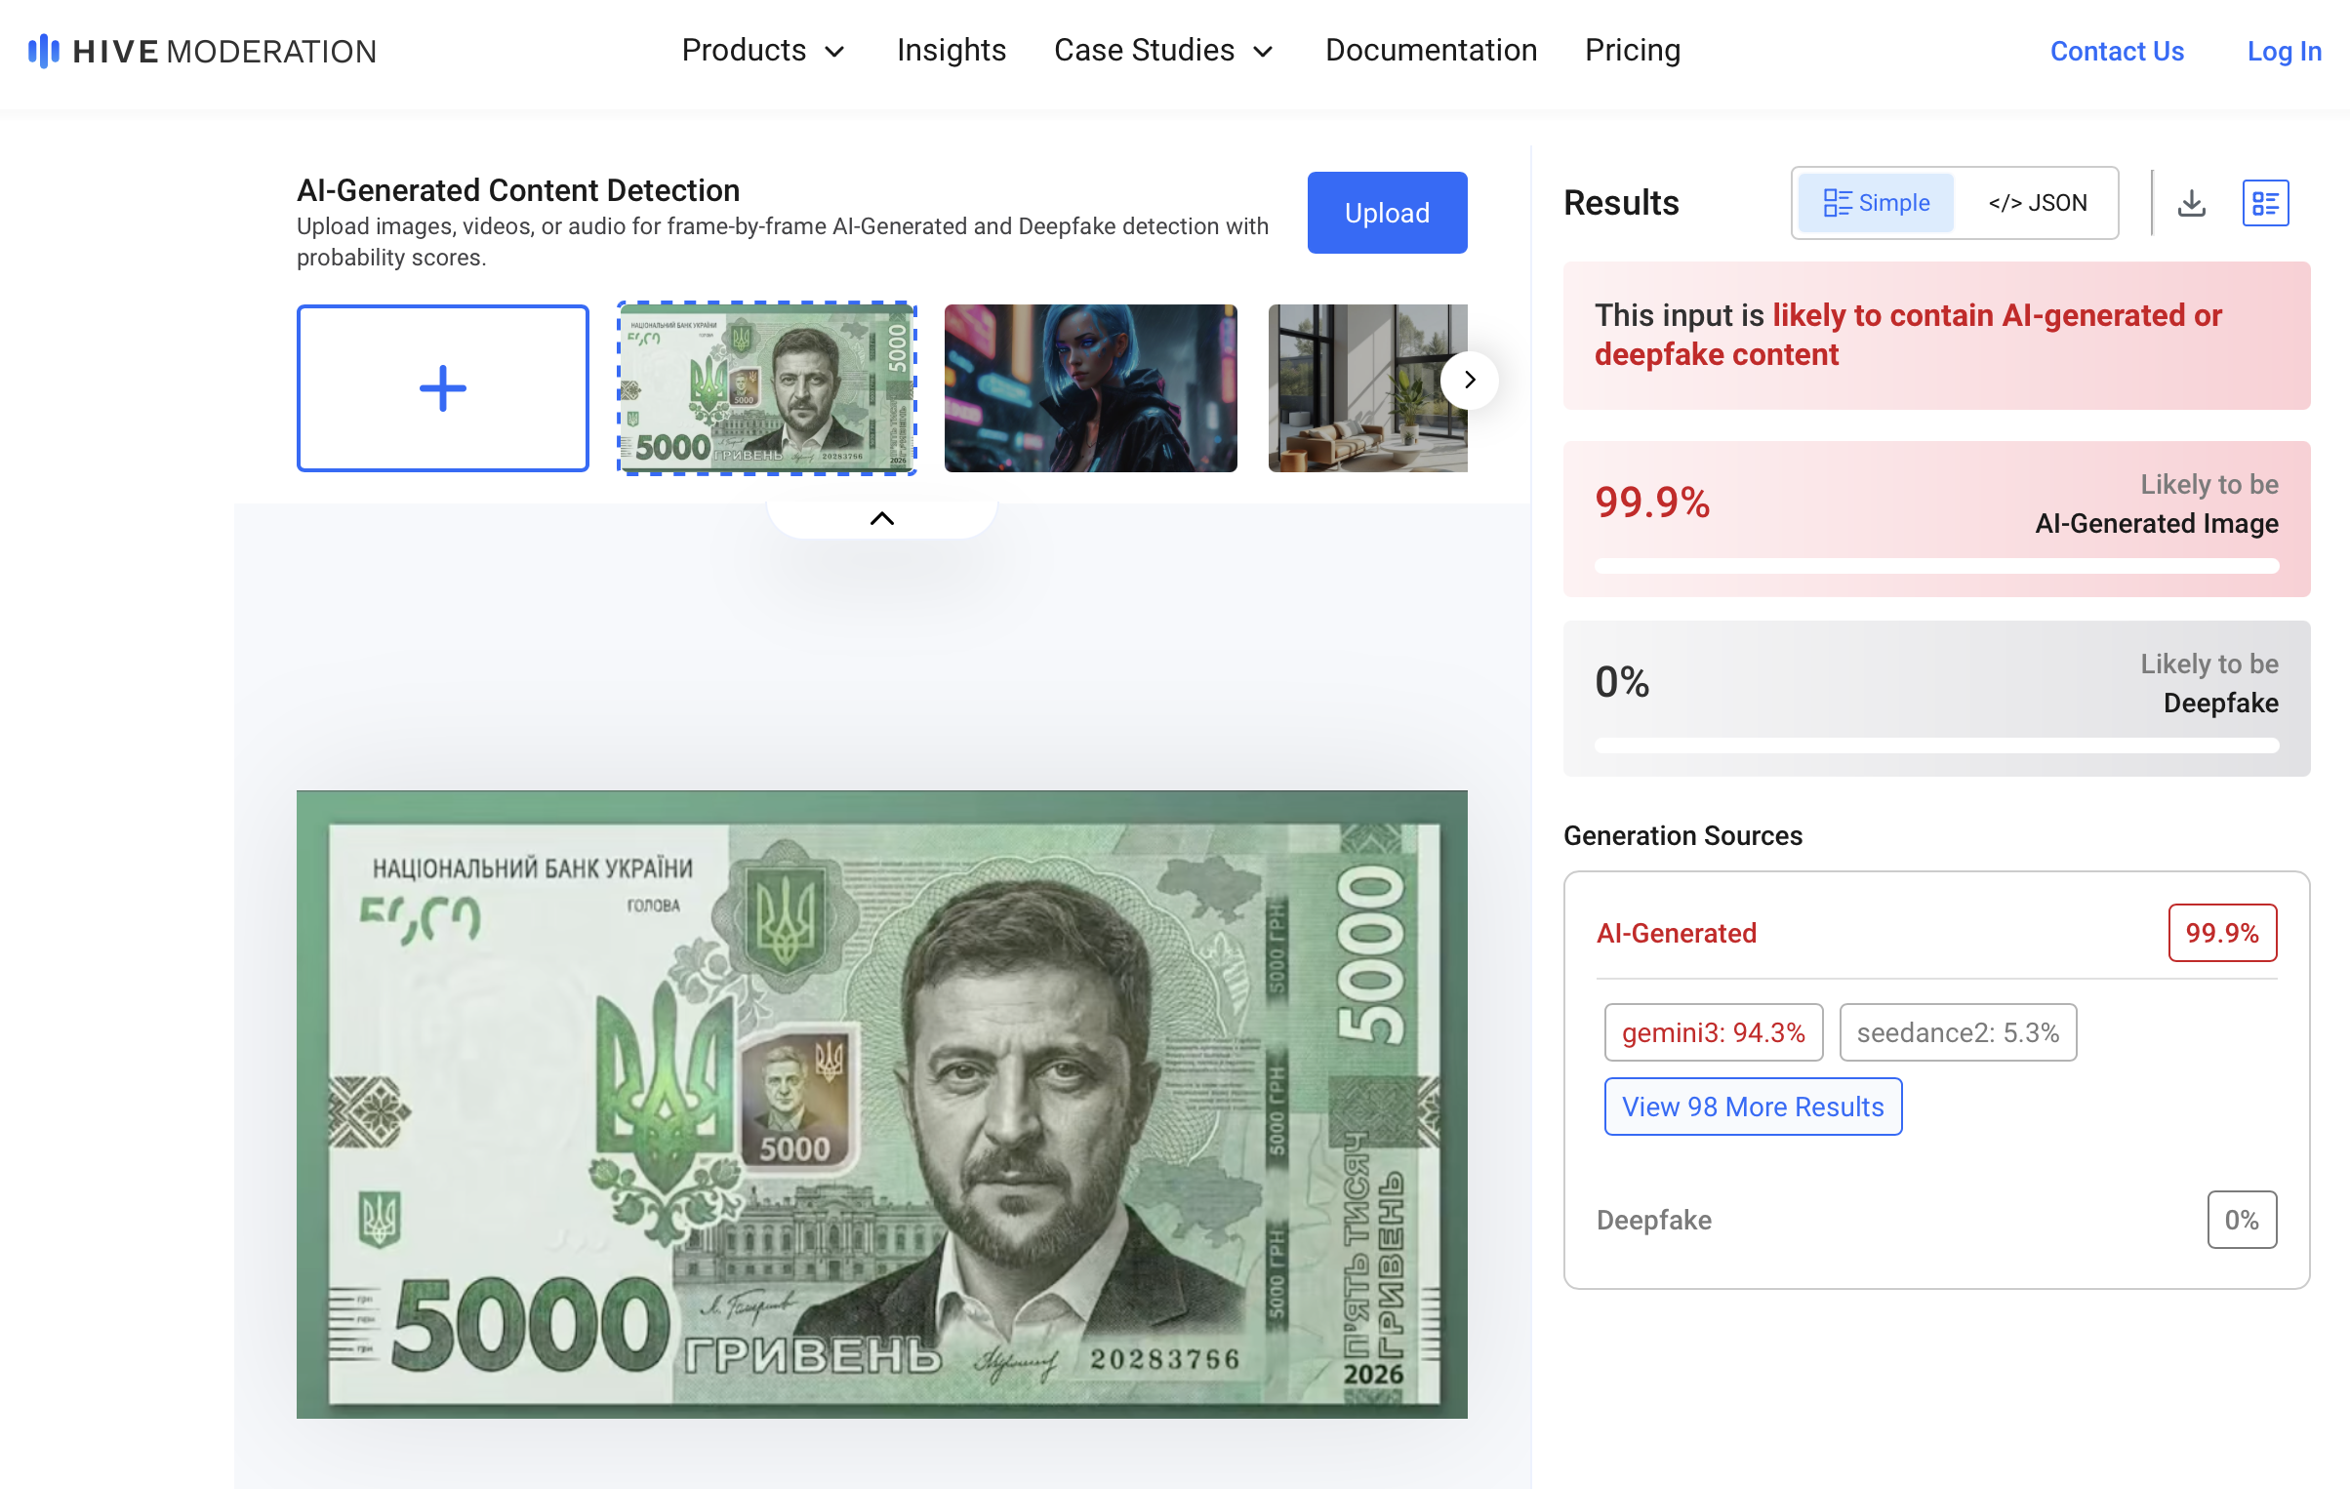Screen dimensions: 2350x1489
Task: Open the detailed list view icon
Action: click(2265, 203)
